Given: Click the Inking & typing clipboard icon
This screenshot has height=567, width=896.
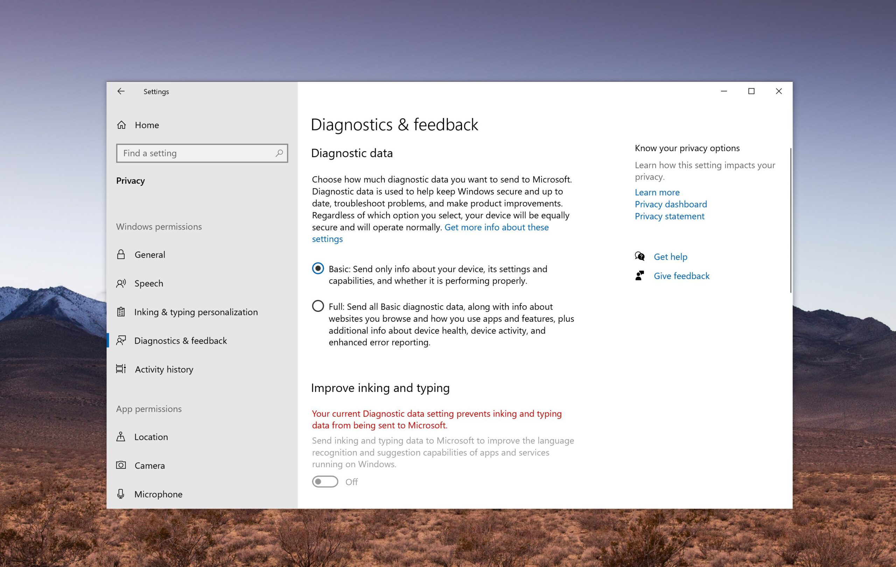Looking at the screenshot, I should coord(121,312).
